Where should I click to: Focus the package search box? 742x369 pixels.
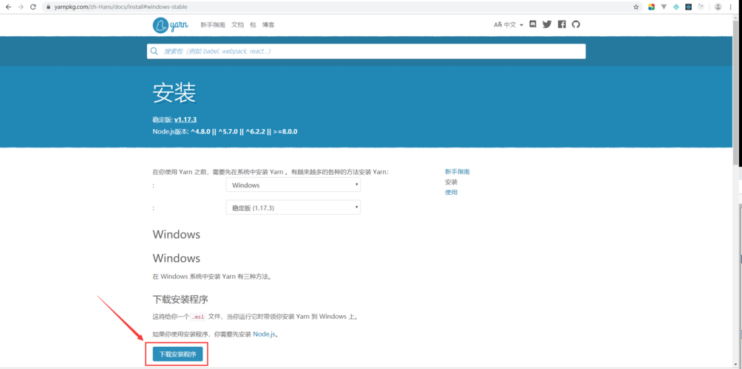click(x=367, y=51)
